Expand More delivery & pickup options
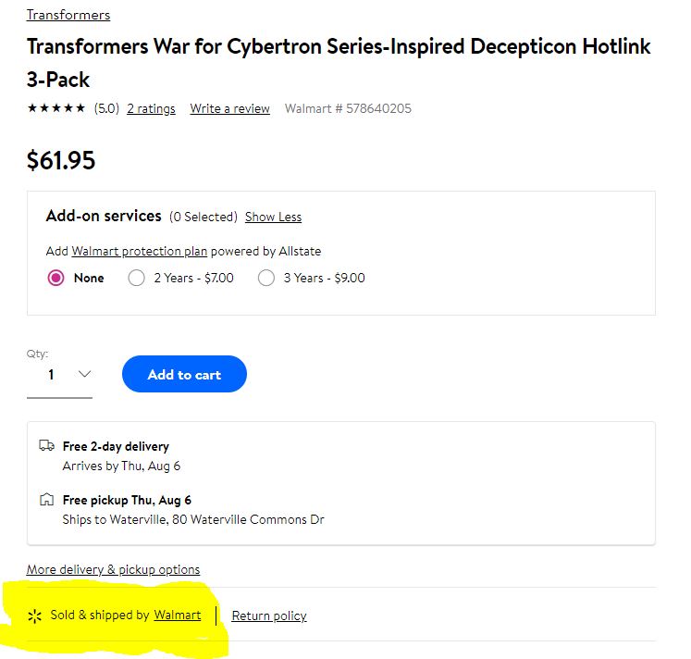This screenshot has height=659, width=691. pyautogui.click(x=113, y=569)
